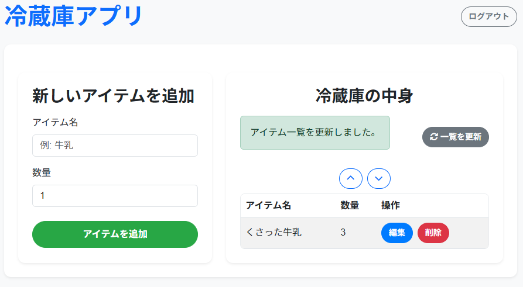Image resolution: width=523 pixels, height=287 pixels.
Task: Click the 冷蔵庫の中身 heading
Action: (364, 96)
